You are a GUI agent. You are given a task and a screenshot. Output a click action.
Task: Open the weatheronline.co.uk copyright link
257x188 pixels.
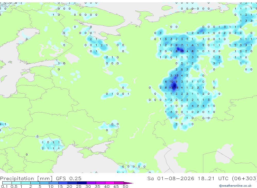[x=235, y=186]
